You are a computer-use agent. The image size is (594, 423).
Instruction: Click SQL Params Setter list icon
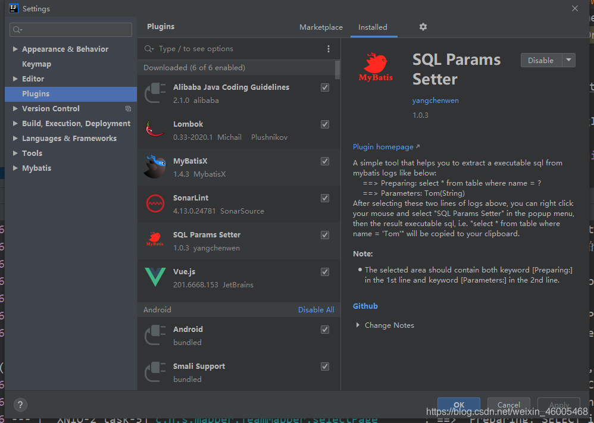[x=155, y=240]
